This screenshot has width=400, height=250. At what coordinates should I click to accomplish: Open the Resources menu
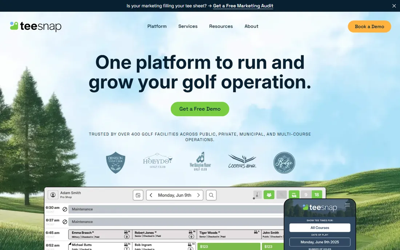(x=221, y=26)
